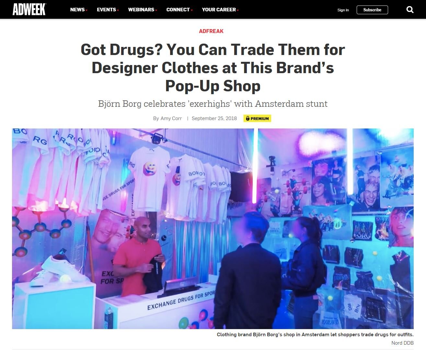Expand the WEBINARS dropdown menu
The width and height of the screenshot is (426, 355).
point(143,10)
